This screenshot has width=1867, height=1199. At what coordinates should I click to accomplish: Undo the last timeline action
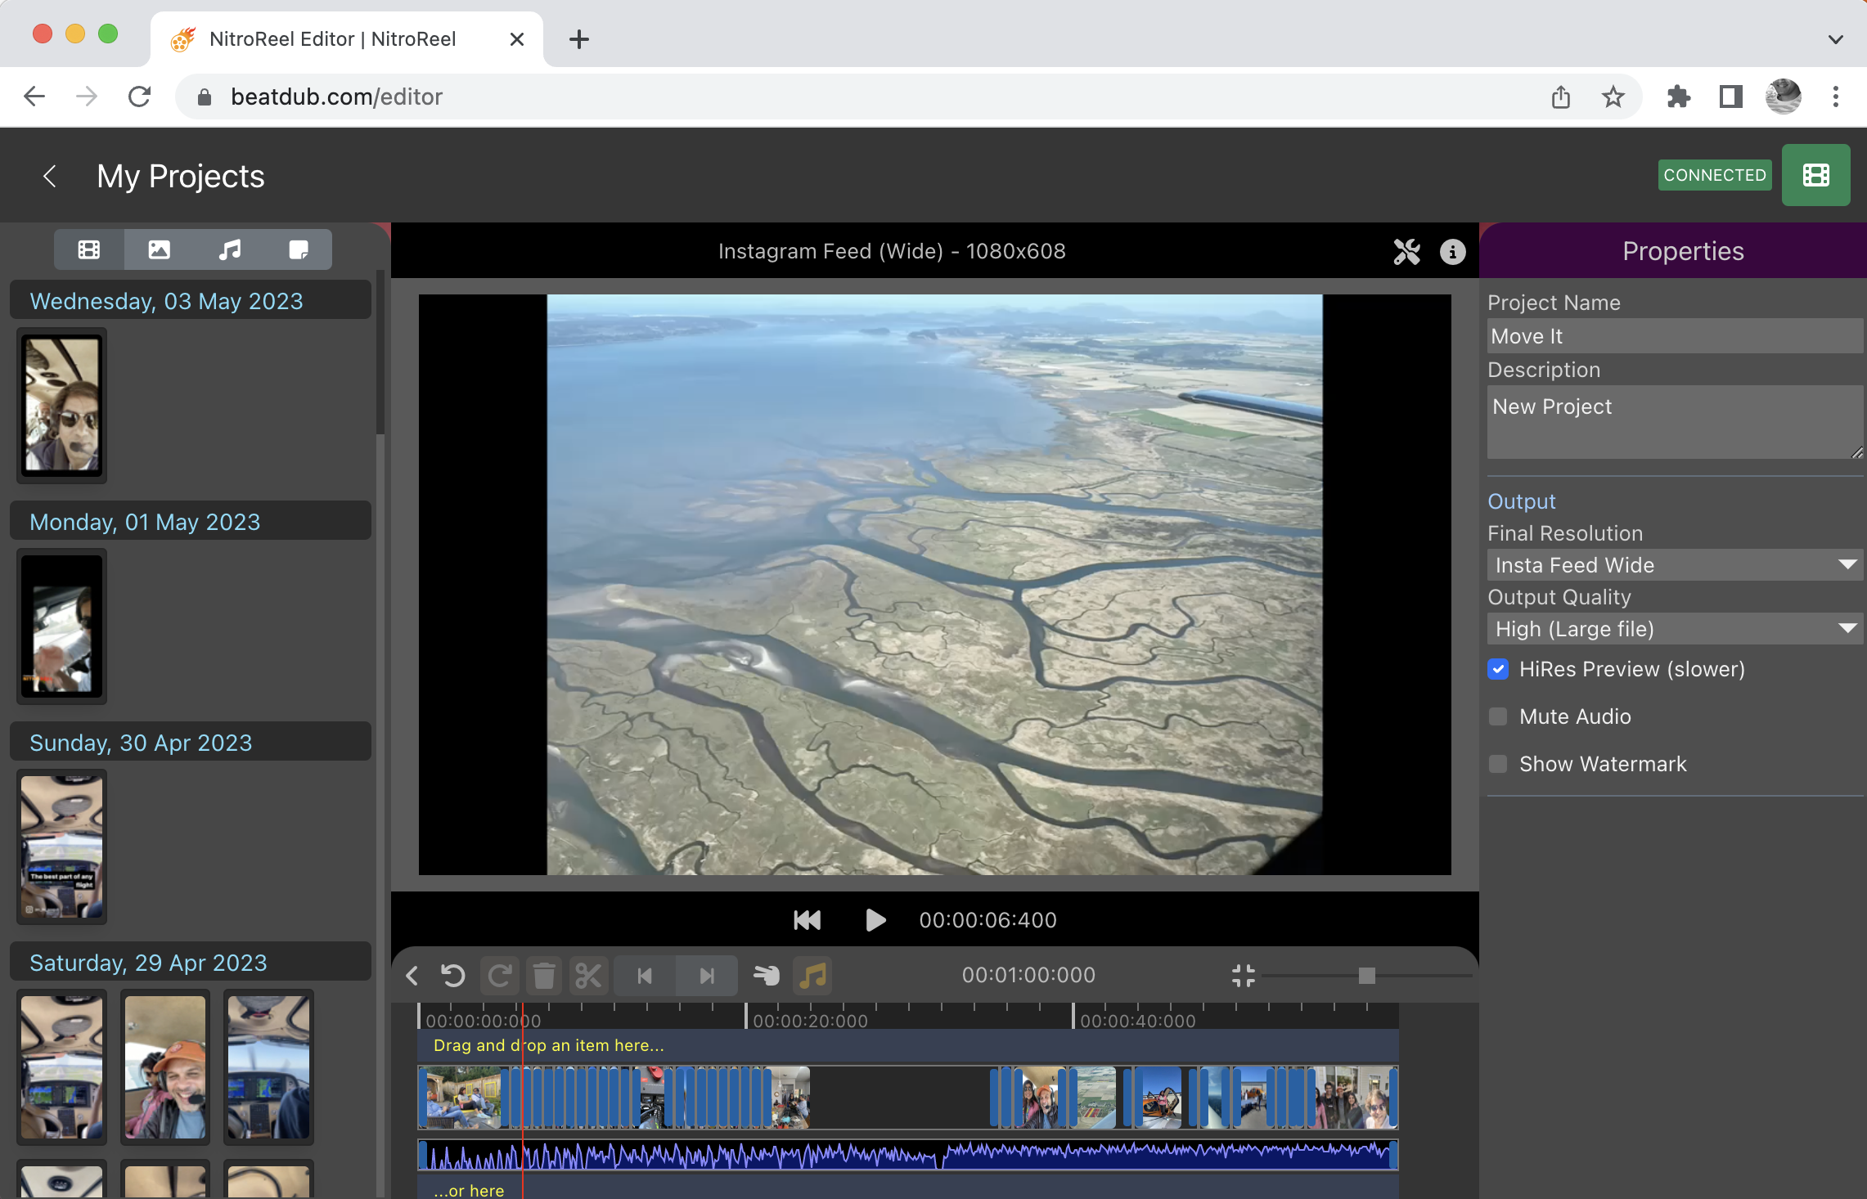(x=452, y=976)
